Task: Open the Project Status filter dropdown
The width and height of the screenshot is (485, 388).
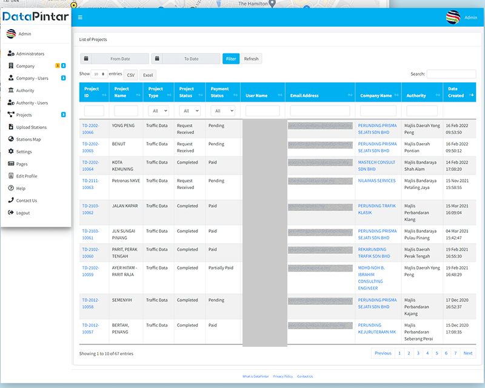Action: pos(190,111)
